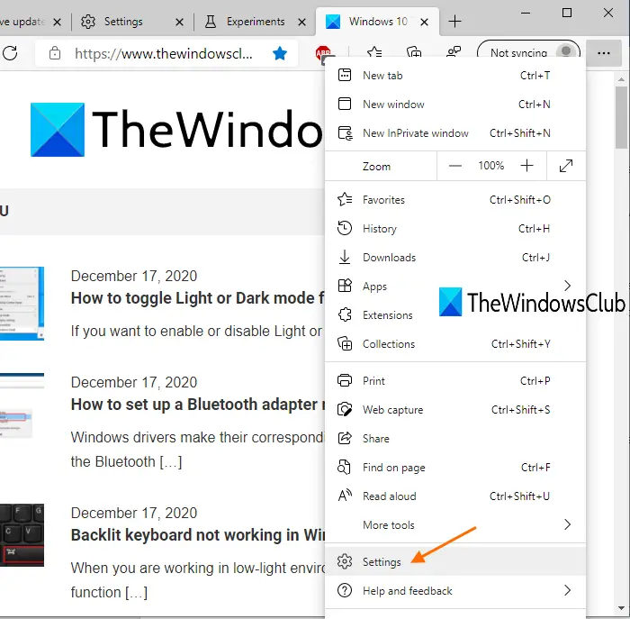
Task: Close the update tab
Action: click(57, 22)
